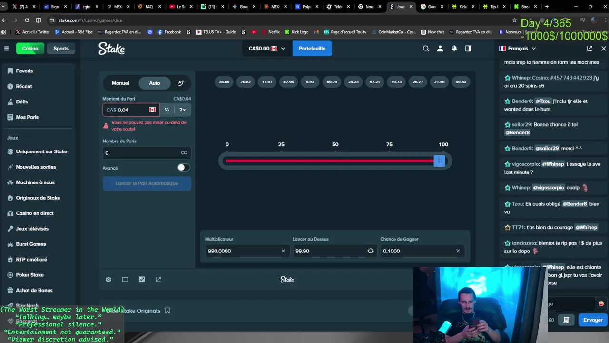The width and height of the screenshot is (609, 343).
Task: Open past result 67.95 pill
Action: [x=289, y=82]
